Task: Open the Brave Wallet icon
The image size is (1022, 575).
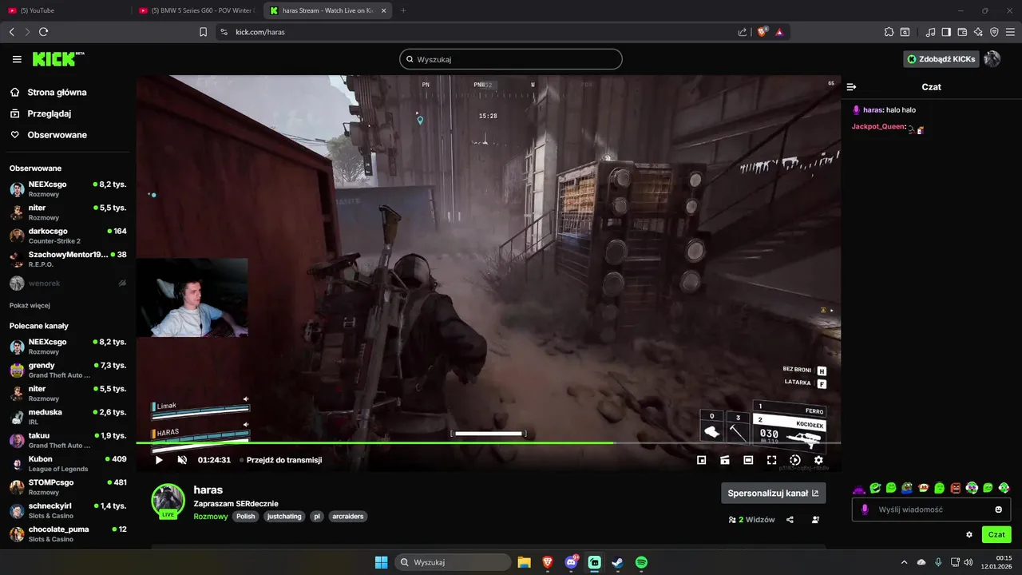Action: (962, 32)
